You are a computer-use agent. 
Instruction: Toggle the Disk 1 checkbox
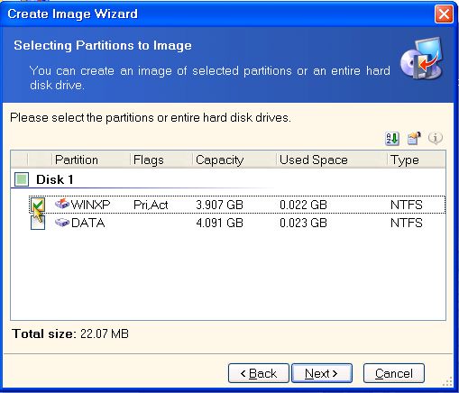click(22, 179)
